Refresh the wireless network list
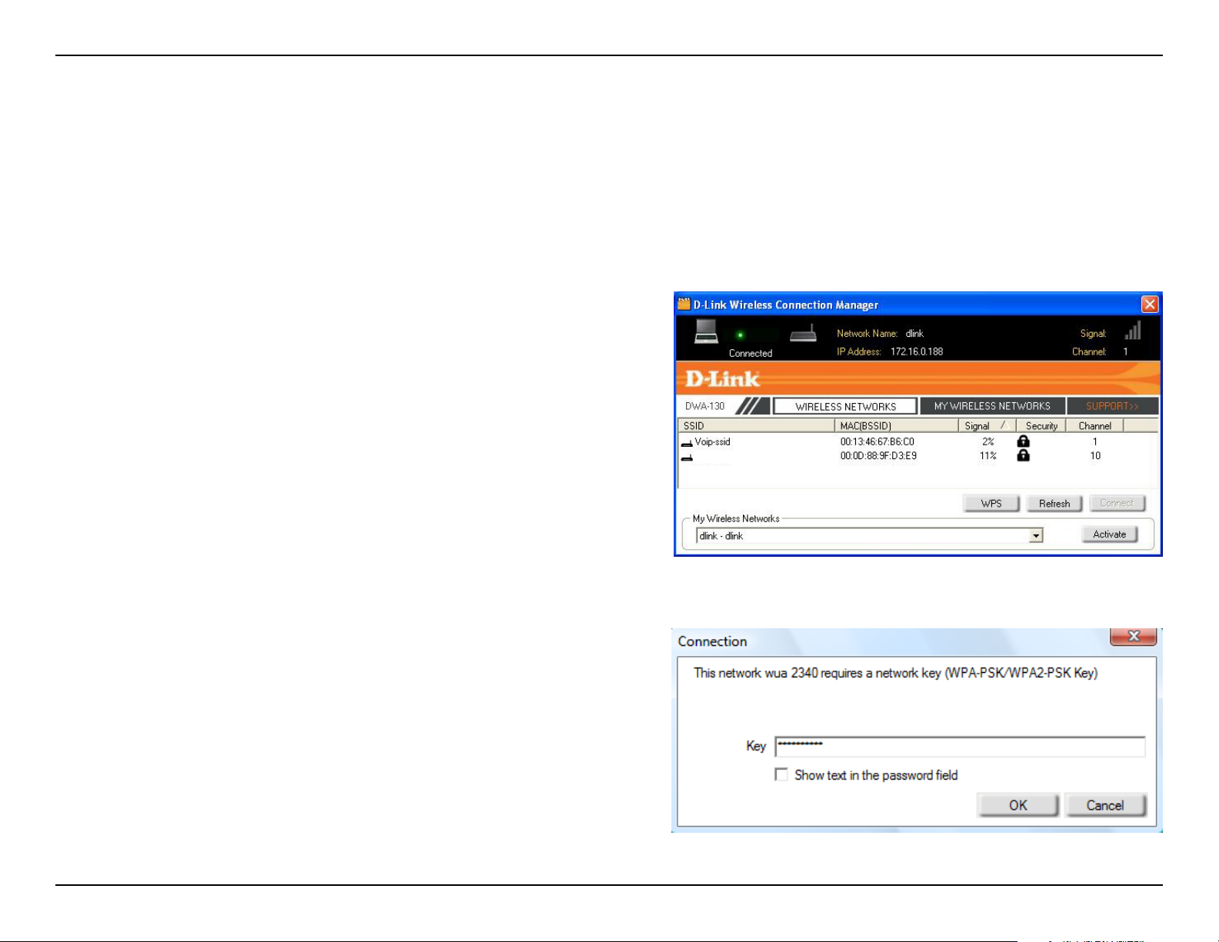The width and height of the screenshot is (1219, 942). click(x=1054, y=504)
